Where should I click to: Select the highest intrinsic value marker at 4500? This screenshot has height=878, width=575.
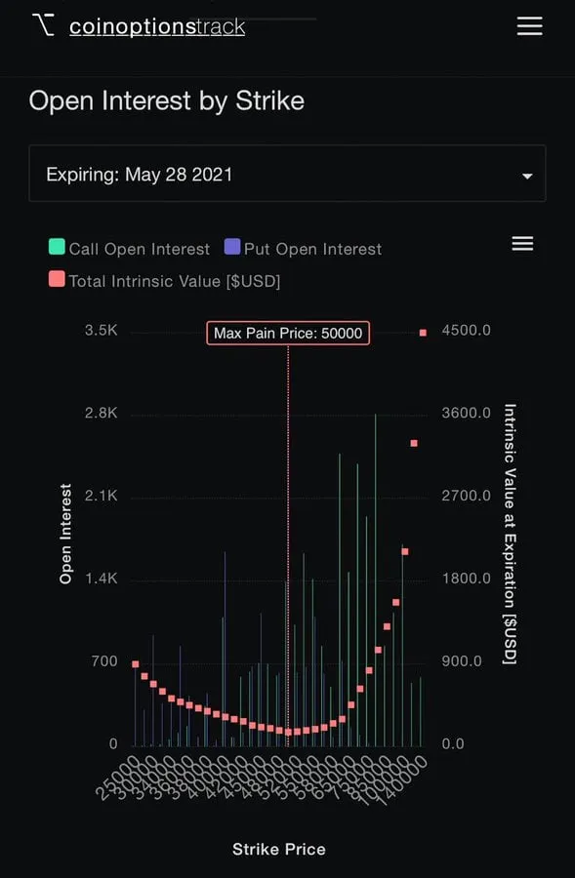423,333
